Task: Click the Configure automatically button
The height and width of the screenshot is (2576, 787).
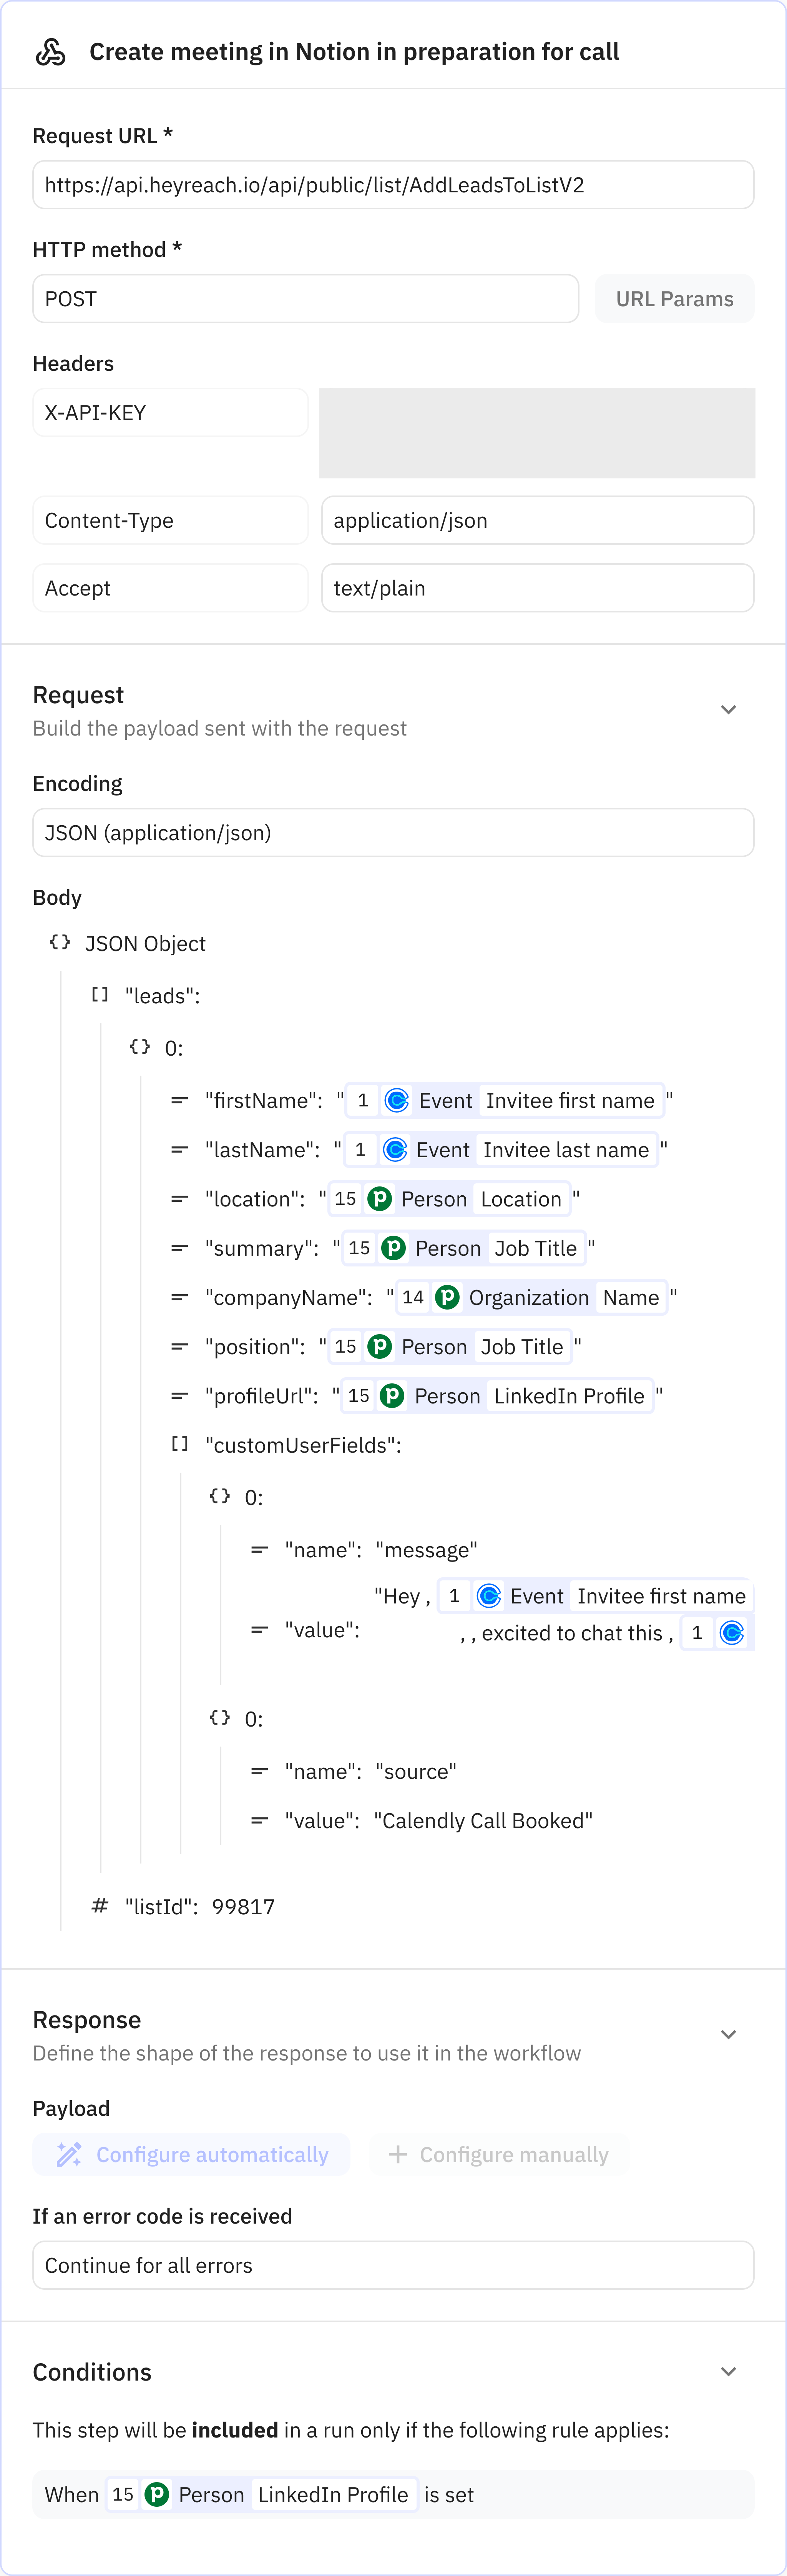Action: [x=192, y=2154]
